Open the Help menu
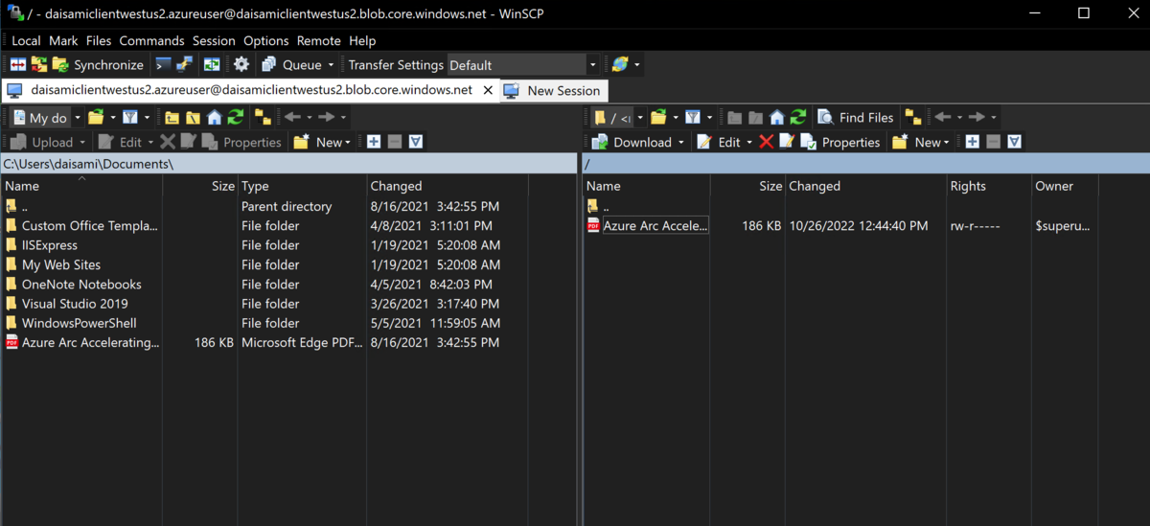Viewport: 1150px width, 526px height. point(362,41)
